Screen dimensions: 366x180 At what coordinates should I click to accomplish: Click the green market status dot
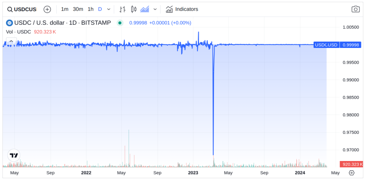[x=120, y=23]
